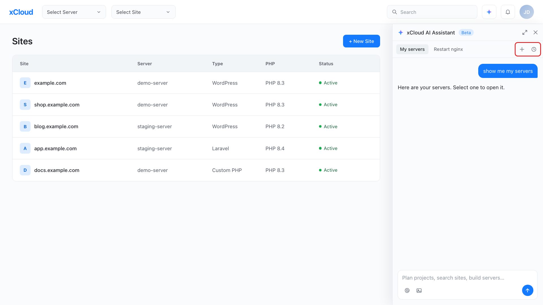Click staging-server in blog.example.com row

pos(155,127)
